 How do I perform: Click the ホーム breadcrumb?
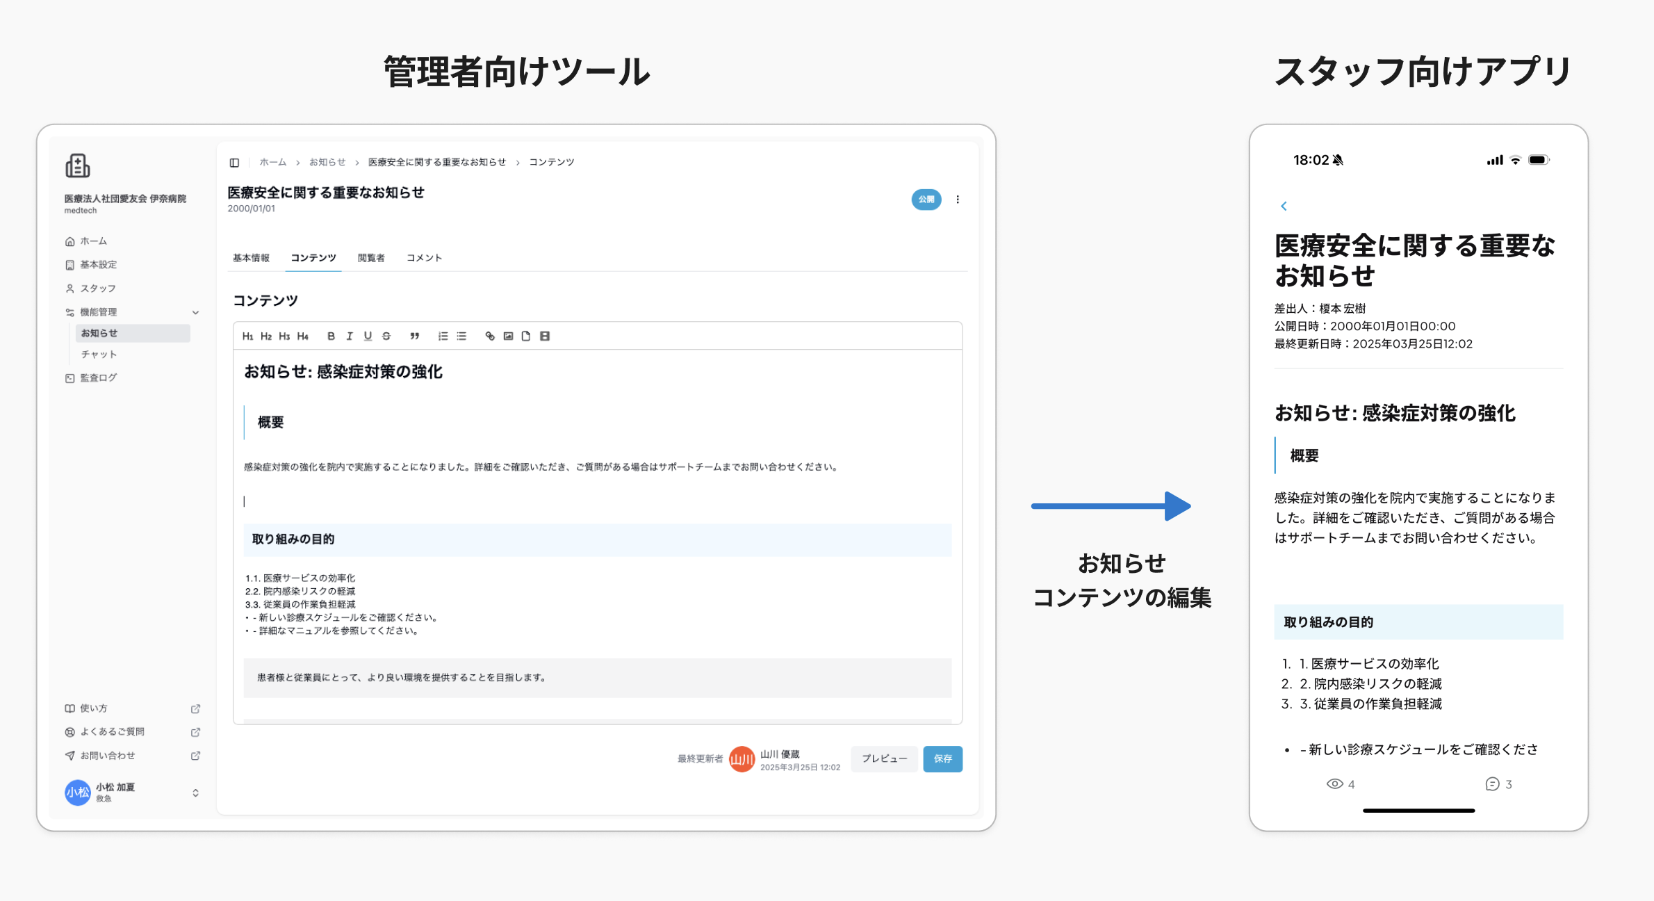click(x=273, y=163)
